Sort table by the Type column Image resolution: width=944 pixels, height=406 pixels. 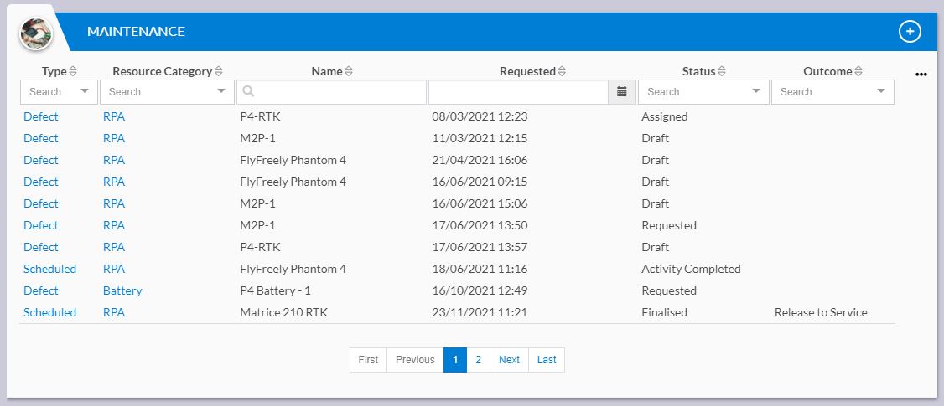point(73,72)
